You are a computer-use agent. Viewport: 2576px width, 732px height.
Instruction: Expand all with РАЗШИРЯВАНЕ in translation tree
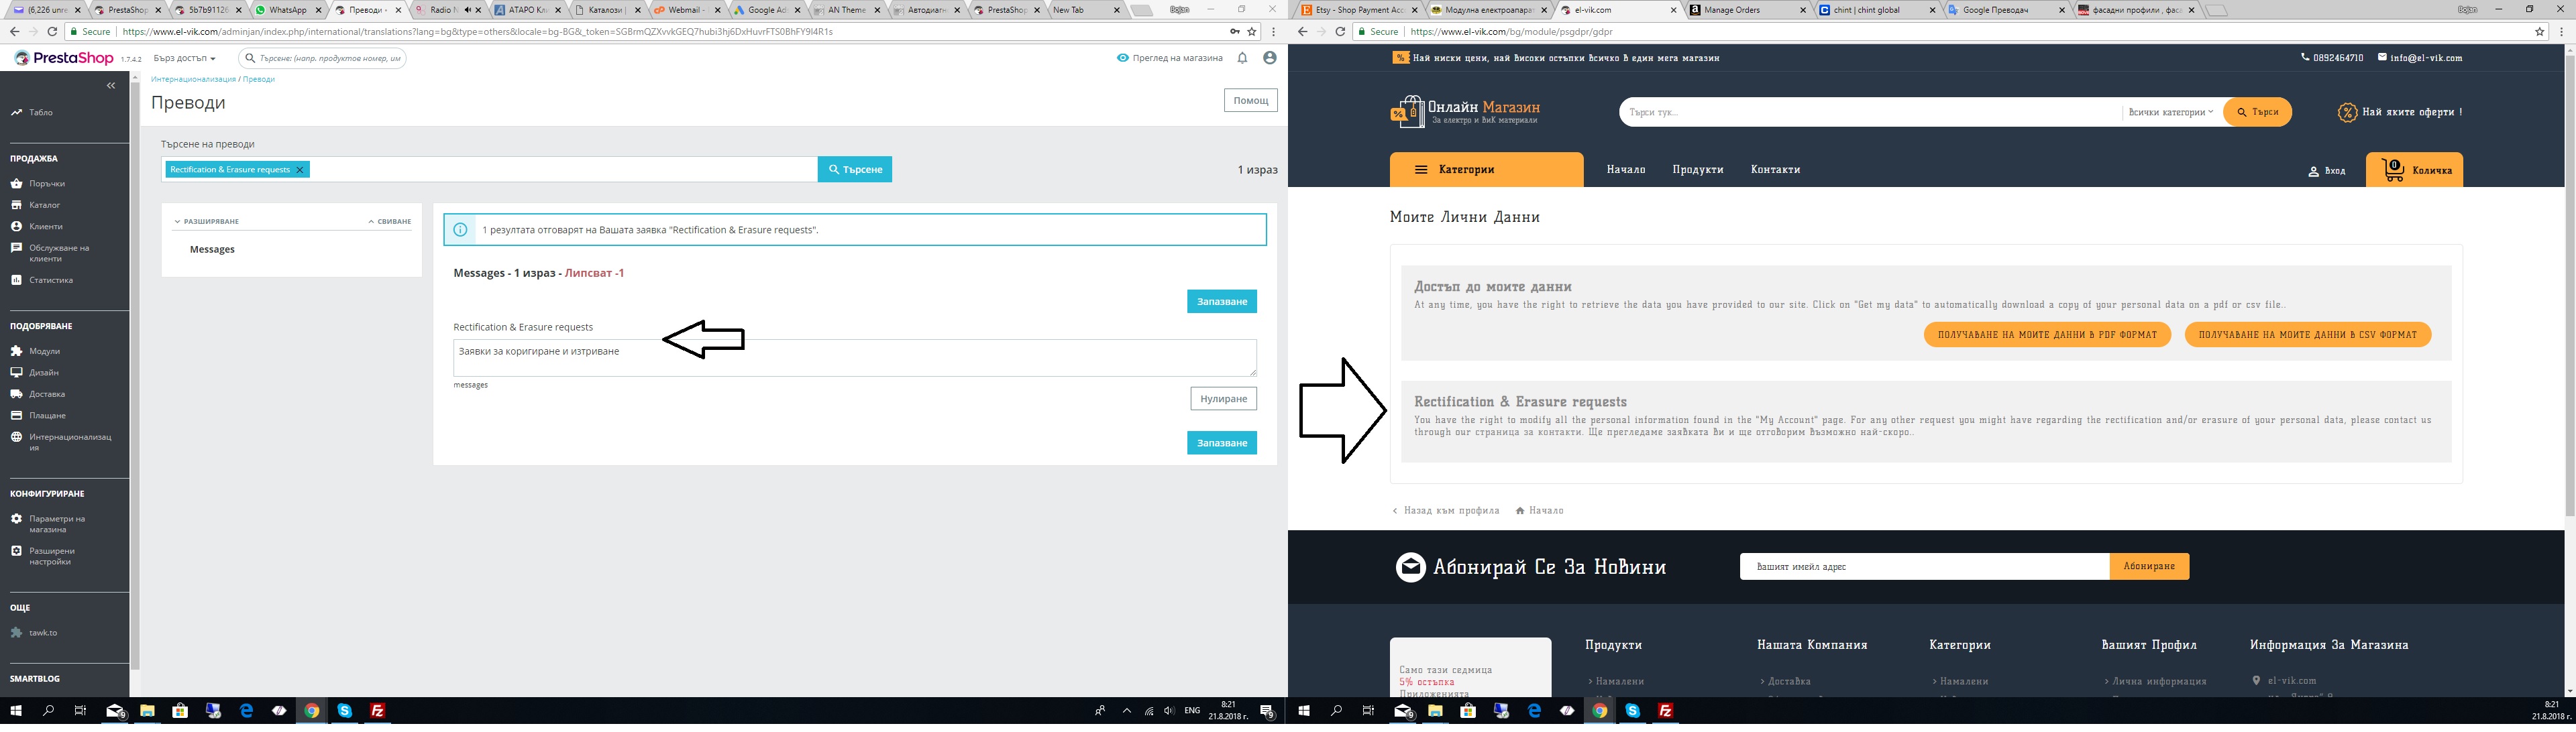click(207, 222)
